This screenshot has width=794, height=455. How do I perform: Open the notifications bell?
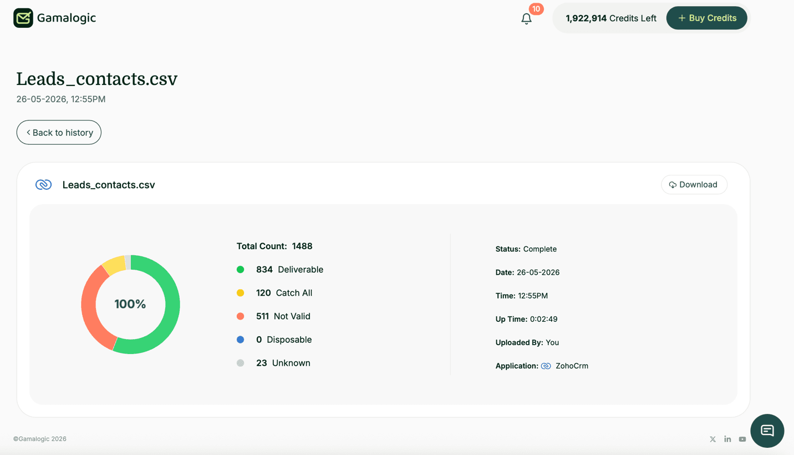(x=526, y=18)
